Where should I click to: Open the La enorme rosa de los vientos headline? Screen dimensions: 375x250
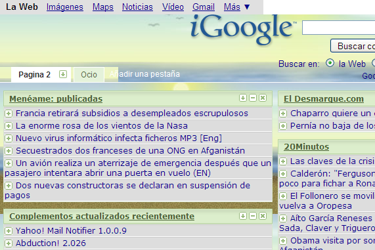102,126
